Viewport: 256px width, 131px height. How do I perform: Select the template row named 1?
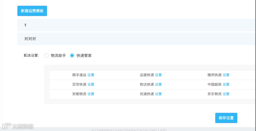[137, 25]
